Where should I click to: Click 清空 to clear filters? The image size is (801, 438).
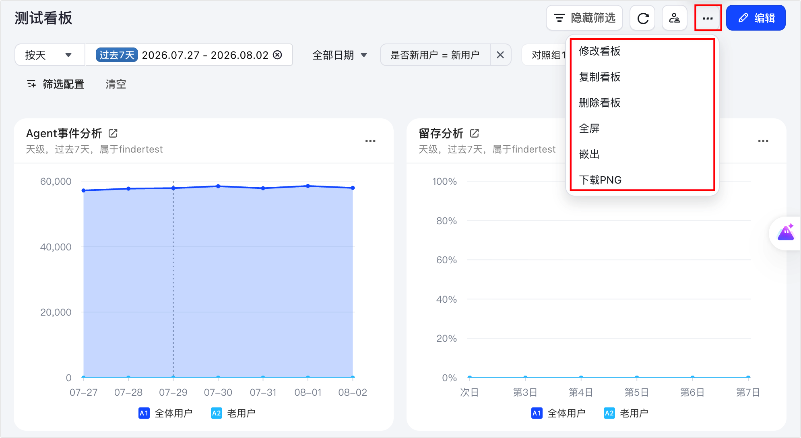(x=116, y=84)
